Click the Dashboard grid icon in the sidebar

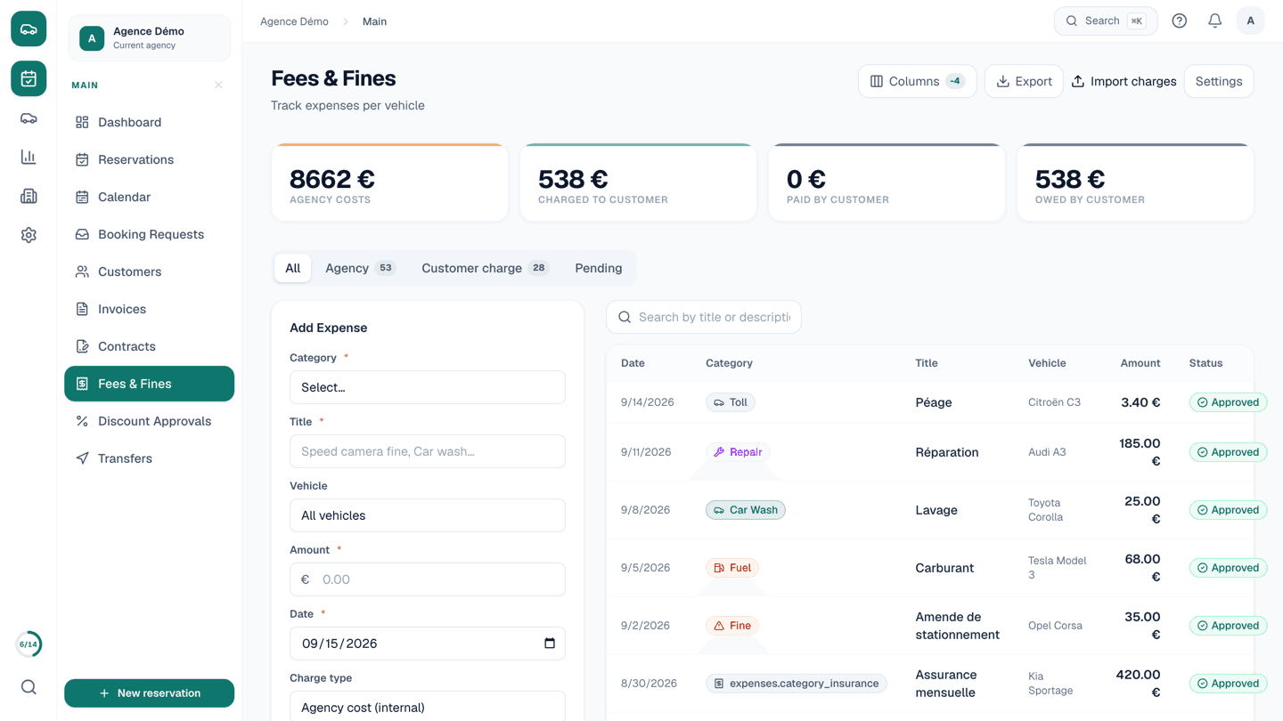click(x=82, y=122)
